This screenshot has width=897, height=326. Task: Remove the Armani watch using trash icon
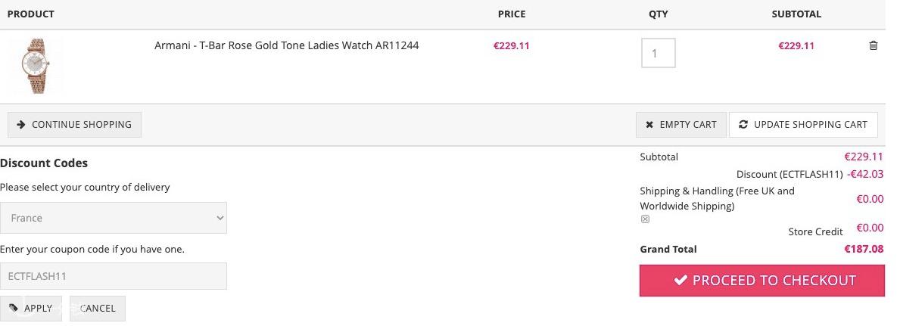873,45
